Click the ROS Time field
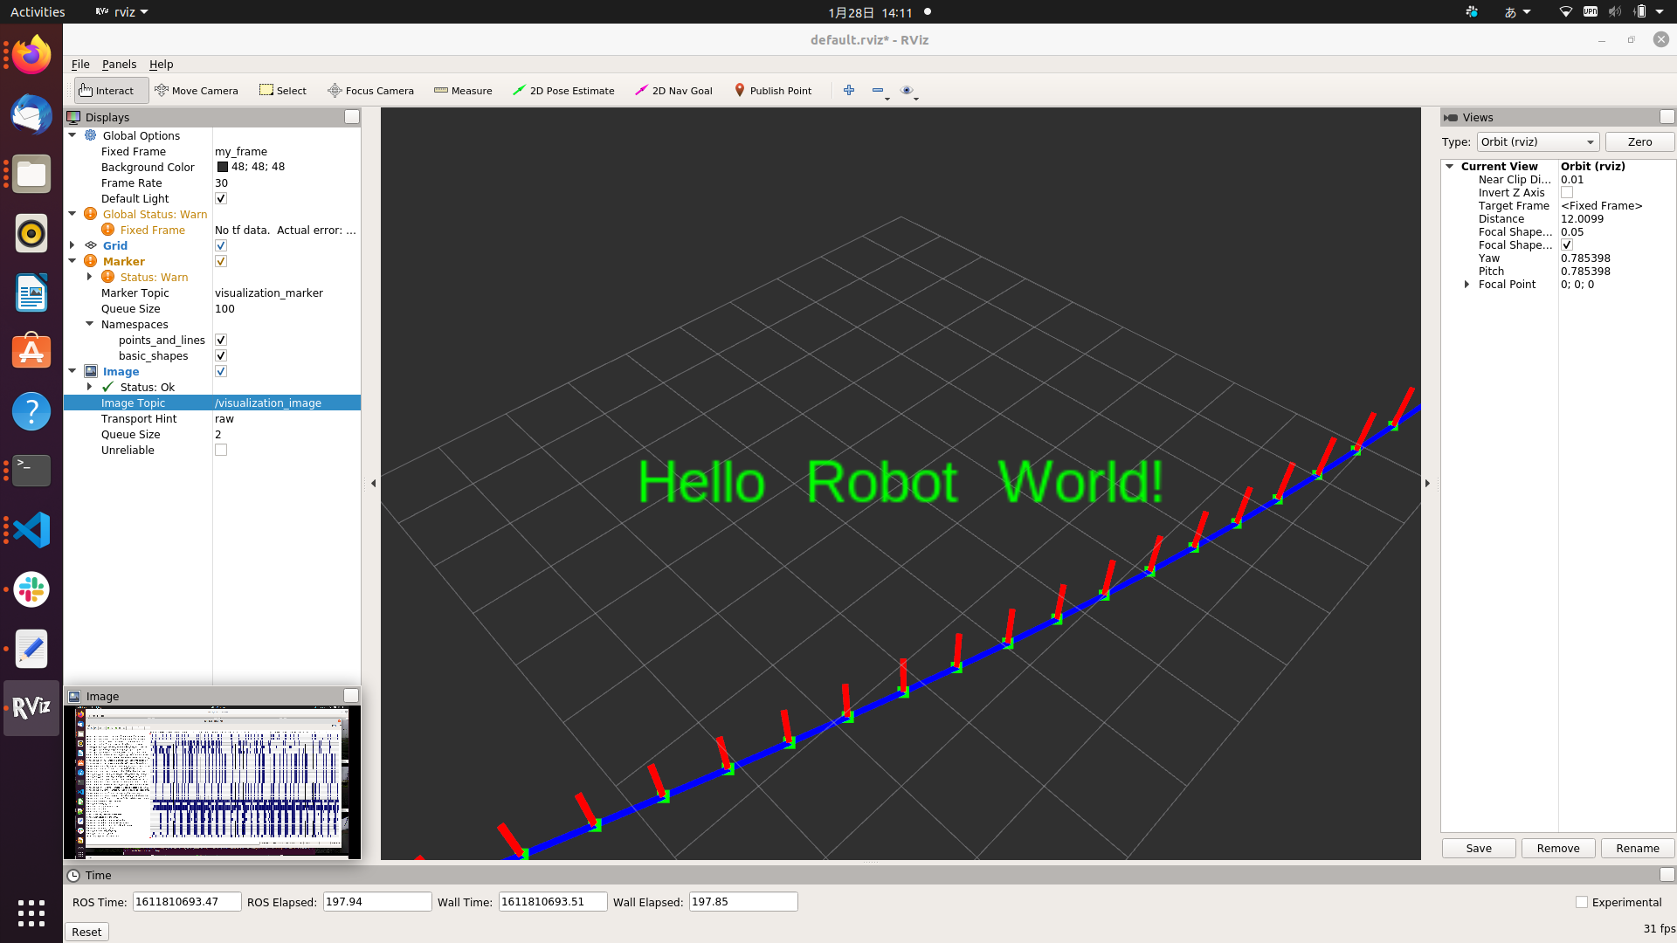Screen dimensions: 1677x943 (x=187, y=902)
